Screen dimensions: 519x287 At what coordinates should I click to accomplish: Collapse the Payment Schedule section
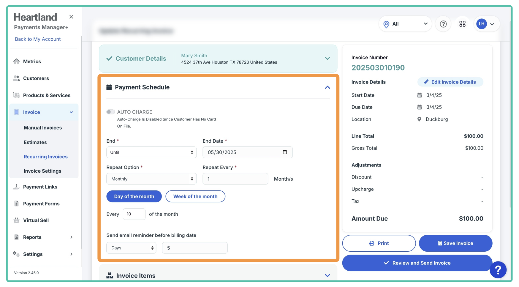pyautogui.click(x=327, y=87)
